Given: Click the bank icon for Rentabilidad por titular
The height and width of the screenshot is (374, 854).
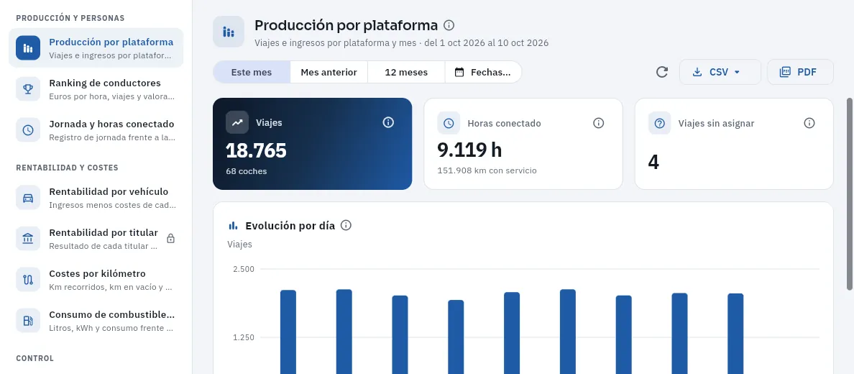Looking at the screenshot, I should coord(28,239).
